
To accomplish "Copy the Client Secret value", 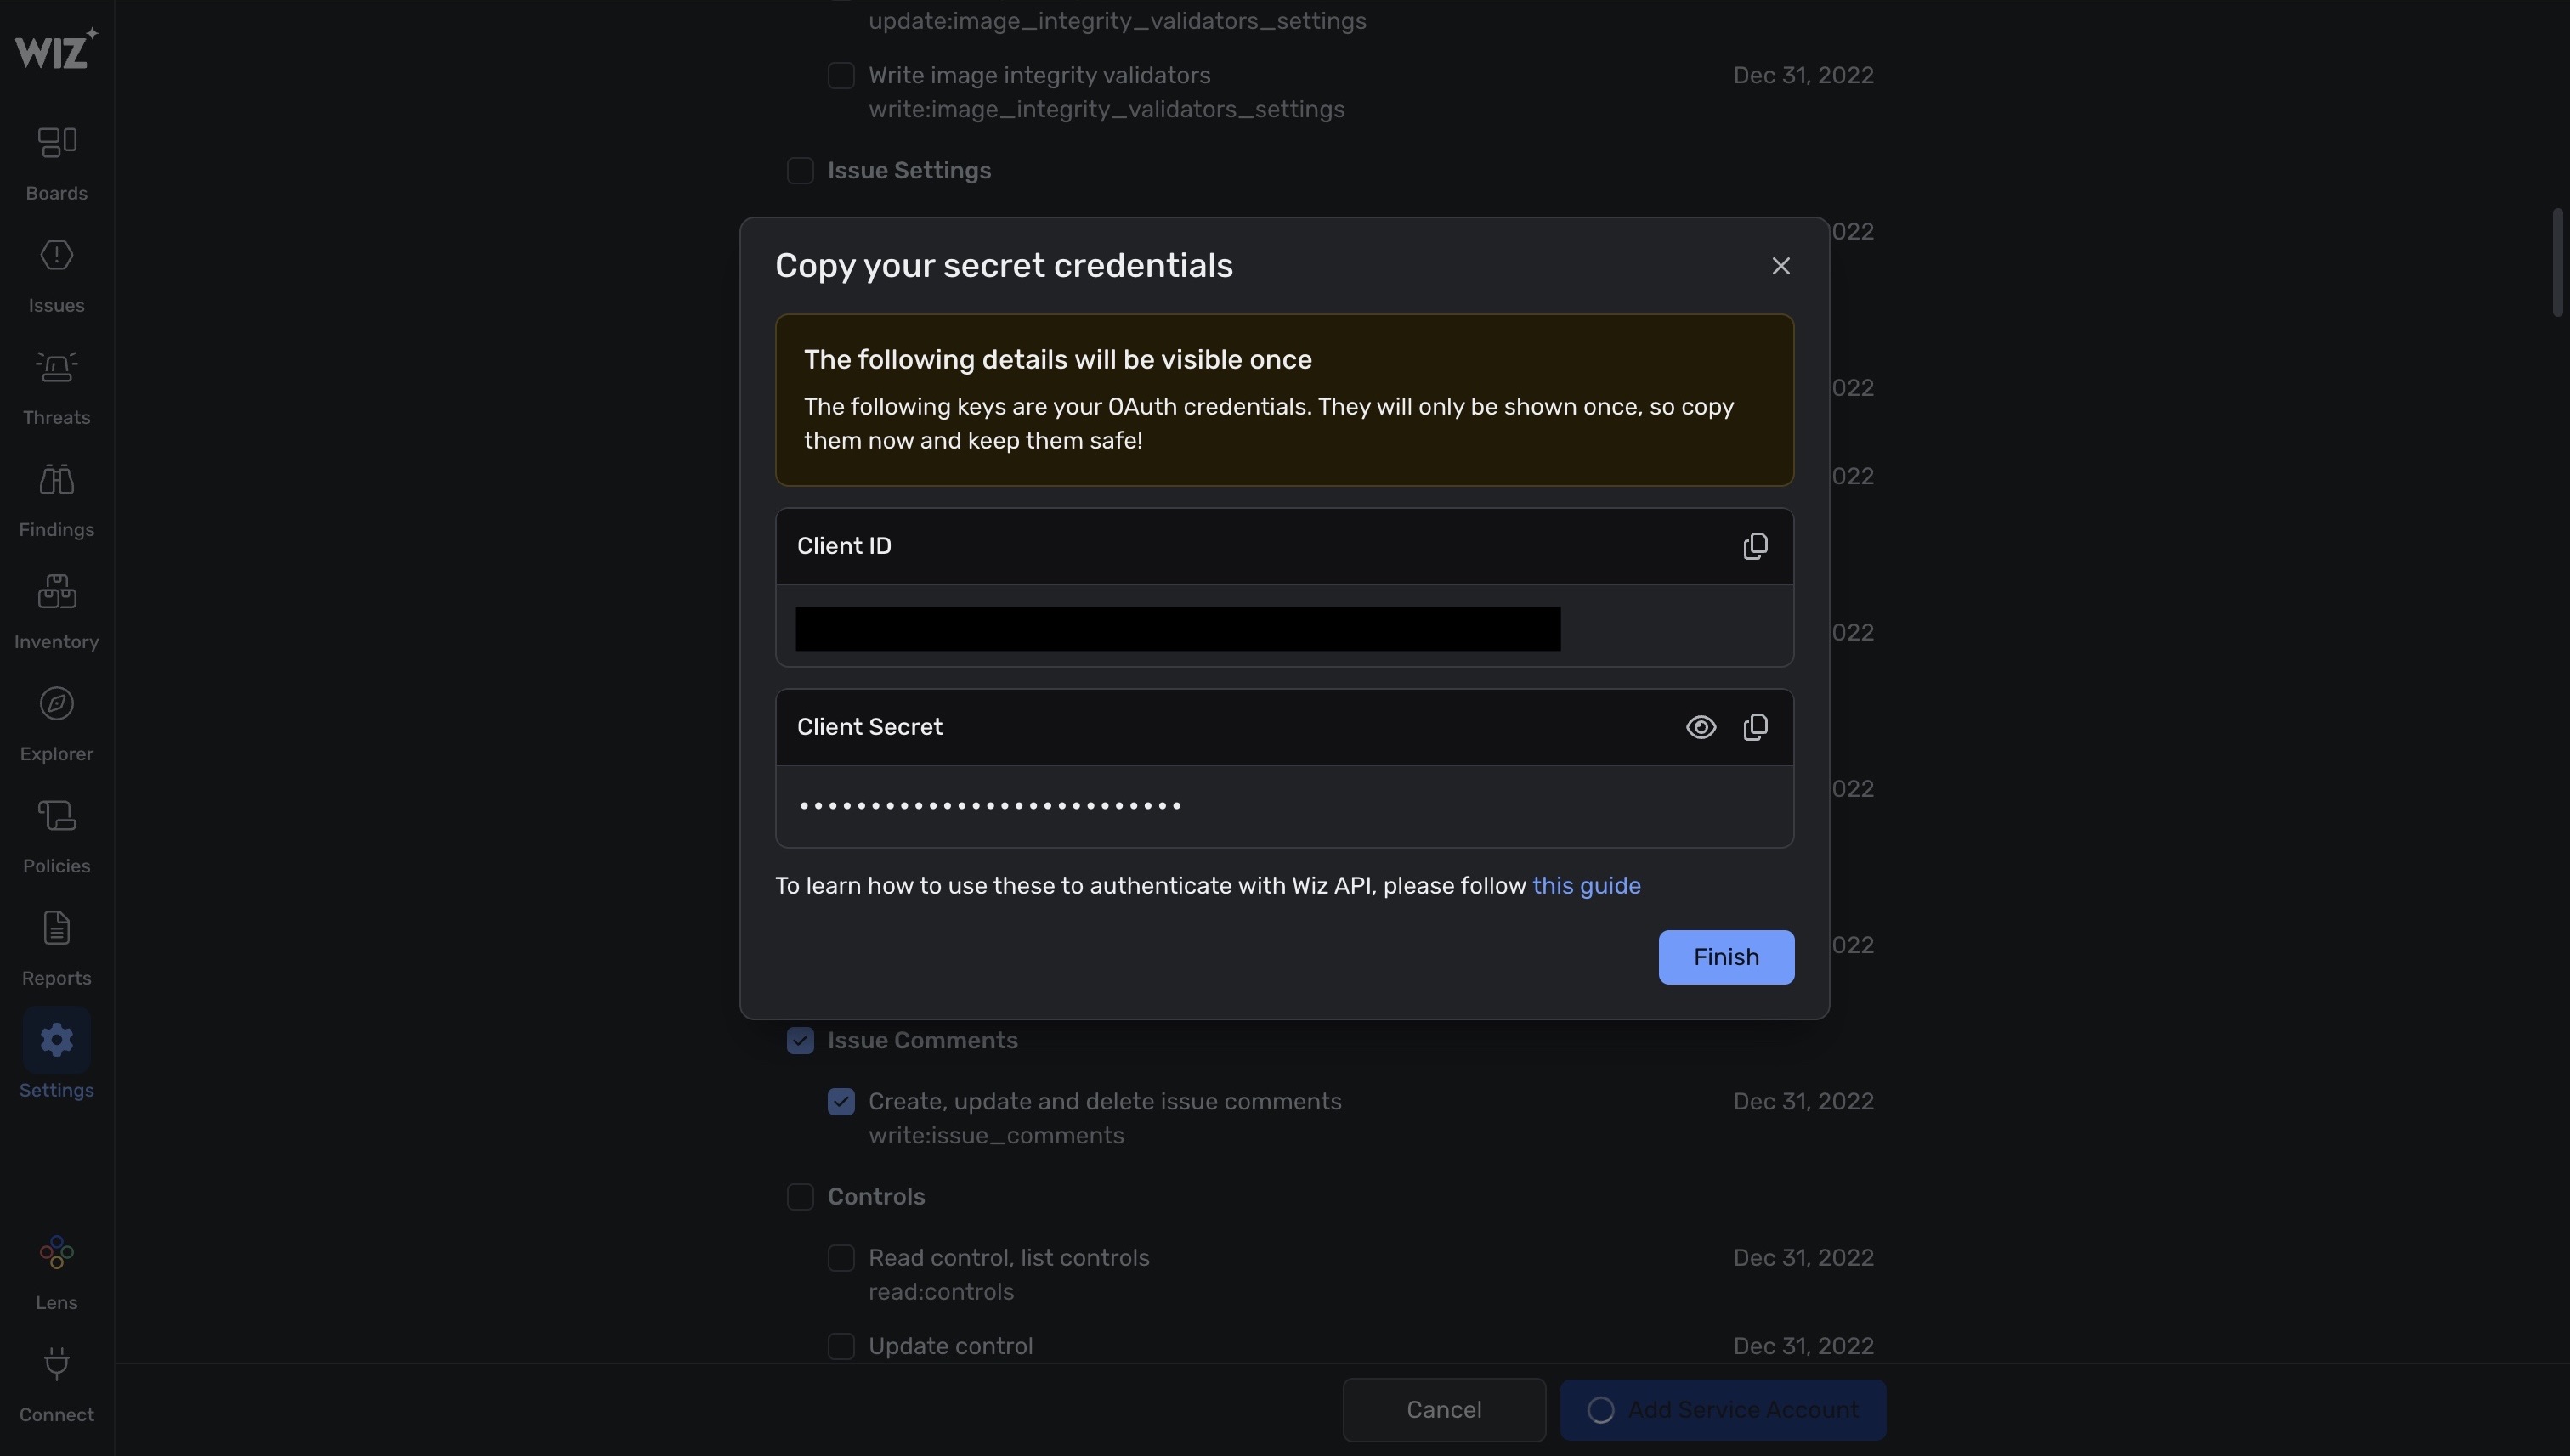I will 1755,727.
